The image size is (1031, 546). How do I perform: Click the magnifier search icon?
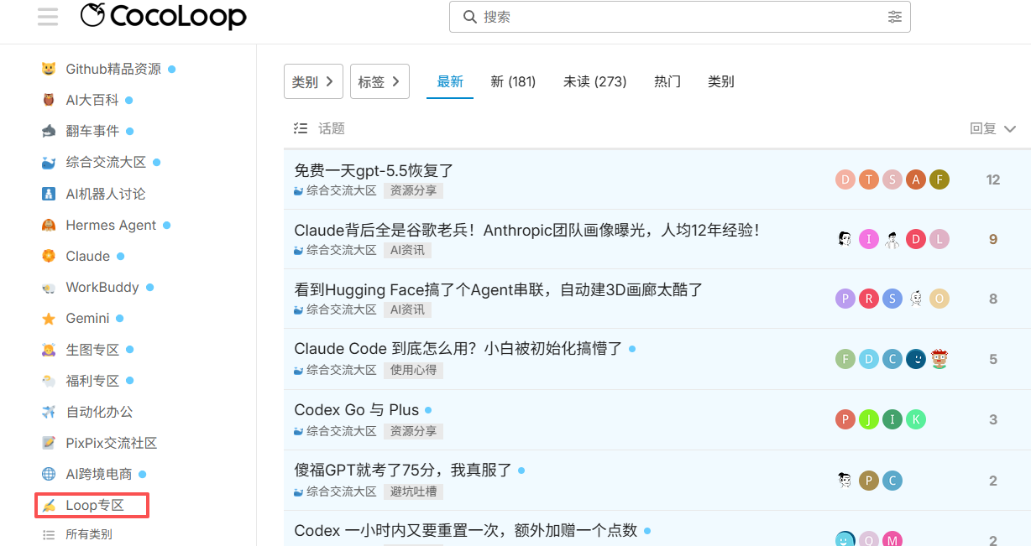469,17
